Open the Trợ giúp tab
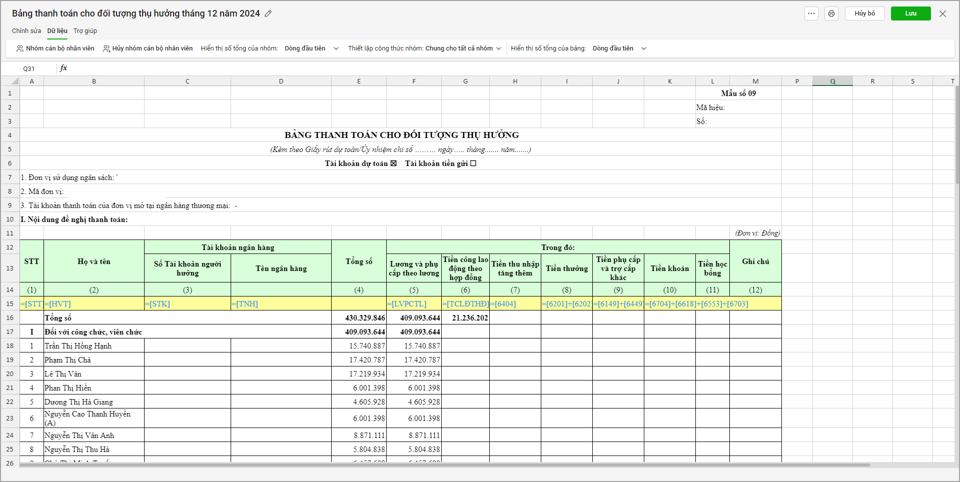The width and height of the screenshot is (960, 482). (x=86, y=31)
